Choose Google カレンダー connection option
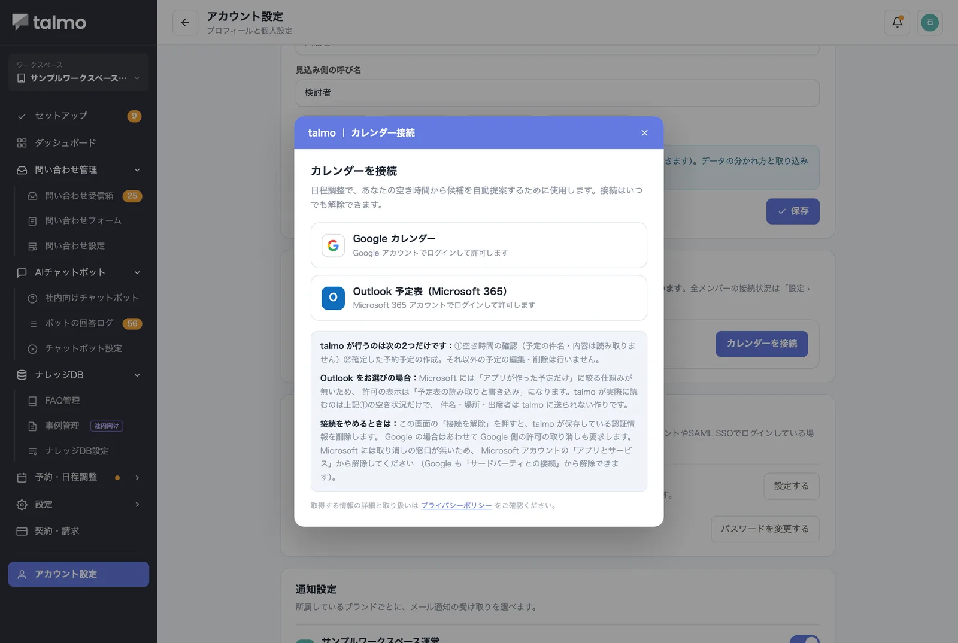The image size is (958, 643). (x=479, y=245)
